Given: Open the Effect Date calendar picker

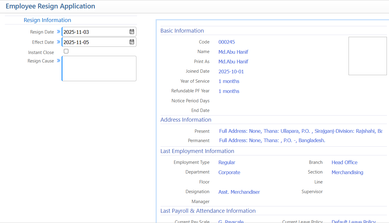Looking at the screenshot, I should click(x=132, y=42).
